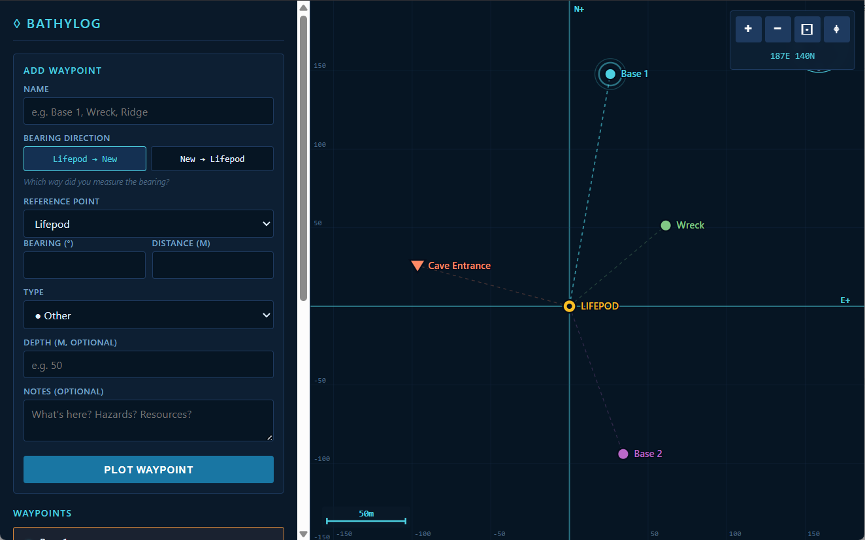The height and width of the screenshot is (540, 865).
Task: Click into the Distance field
Action: pyautogui.click(x=213, y=265)
